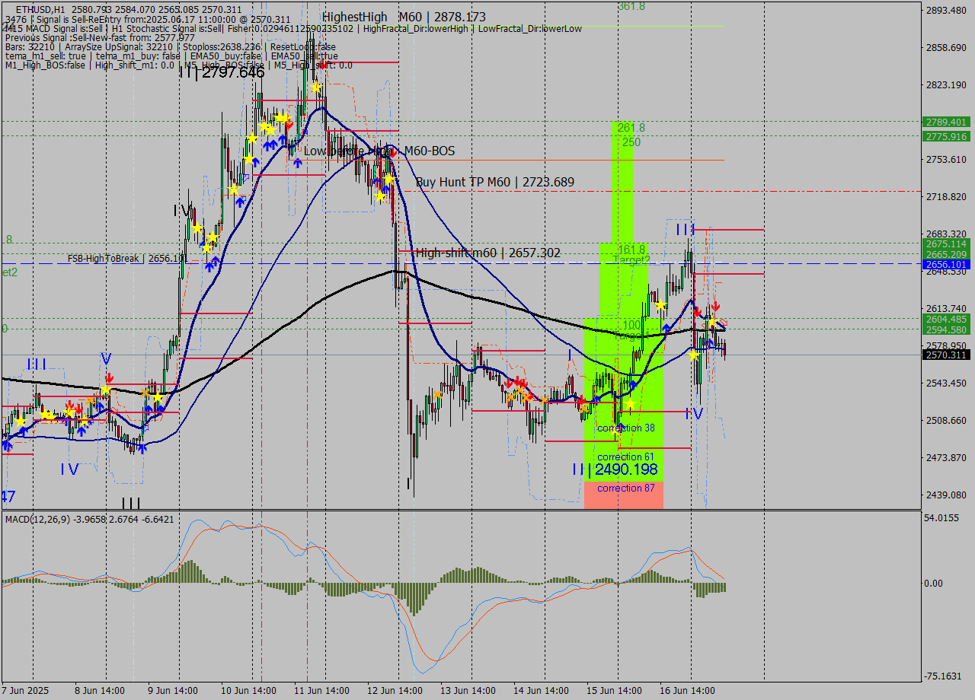Screen dimensions: 975x700
Task: Select the 261.8 Fibonacci extension label
Action: (631, 128)
